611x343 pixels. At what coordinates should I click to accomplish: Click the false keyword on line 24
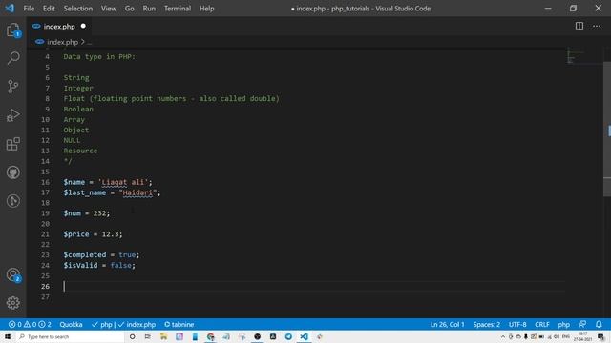click(121, 265)
